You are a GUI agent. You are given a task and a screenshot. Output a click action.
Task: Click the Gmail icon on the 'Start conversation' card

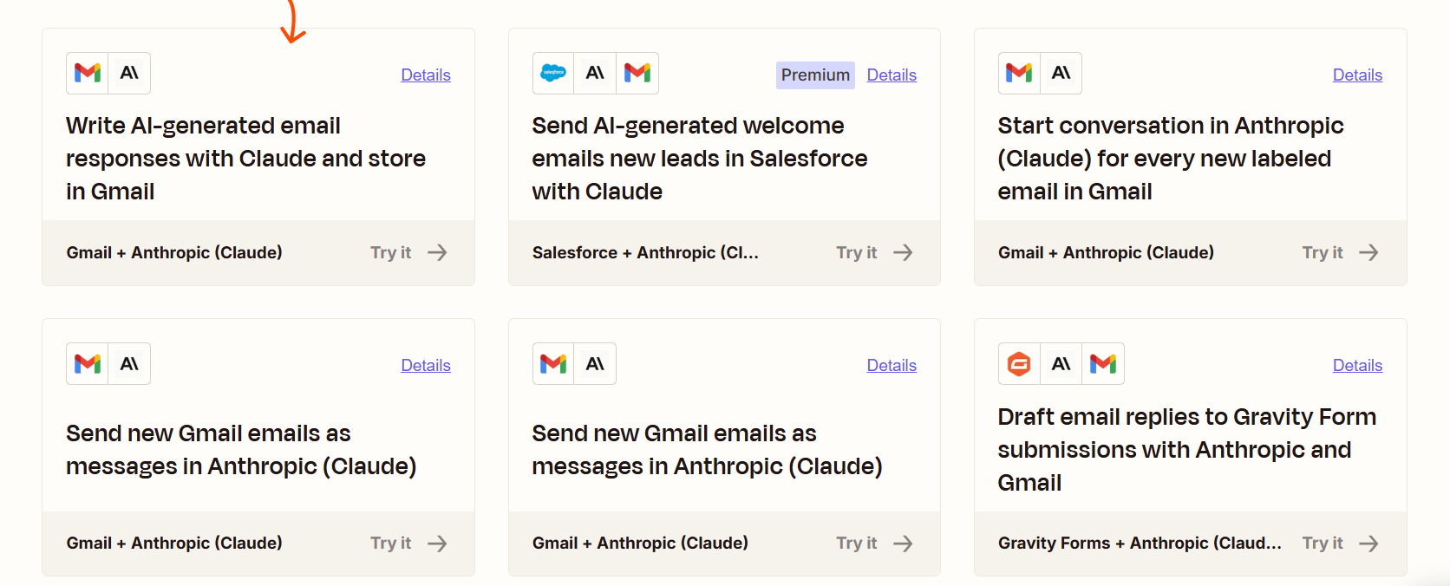(x=1018, y=73)
